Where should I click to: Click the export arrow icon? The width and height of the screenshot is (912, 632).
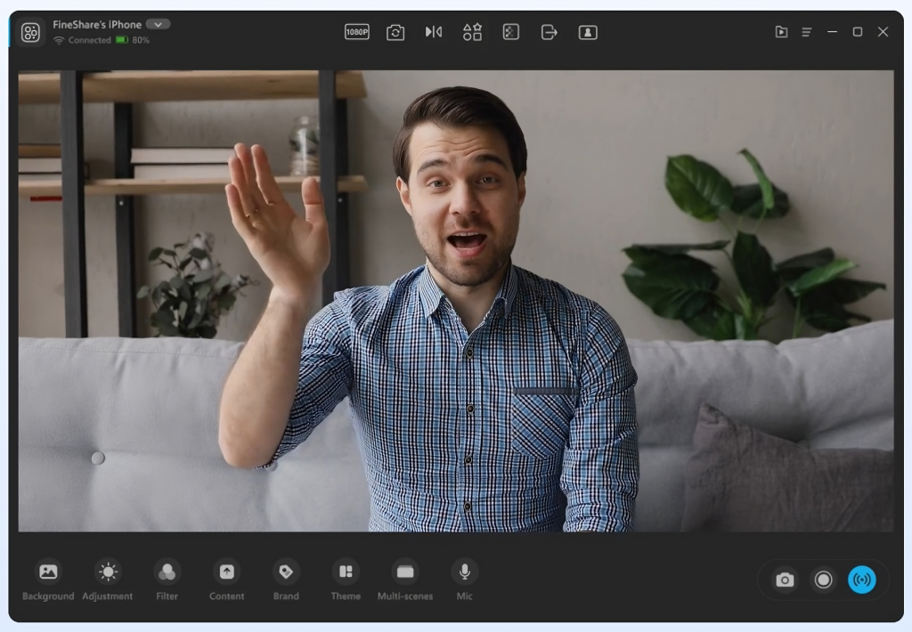point(549,32)
